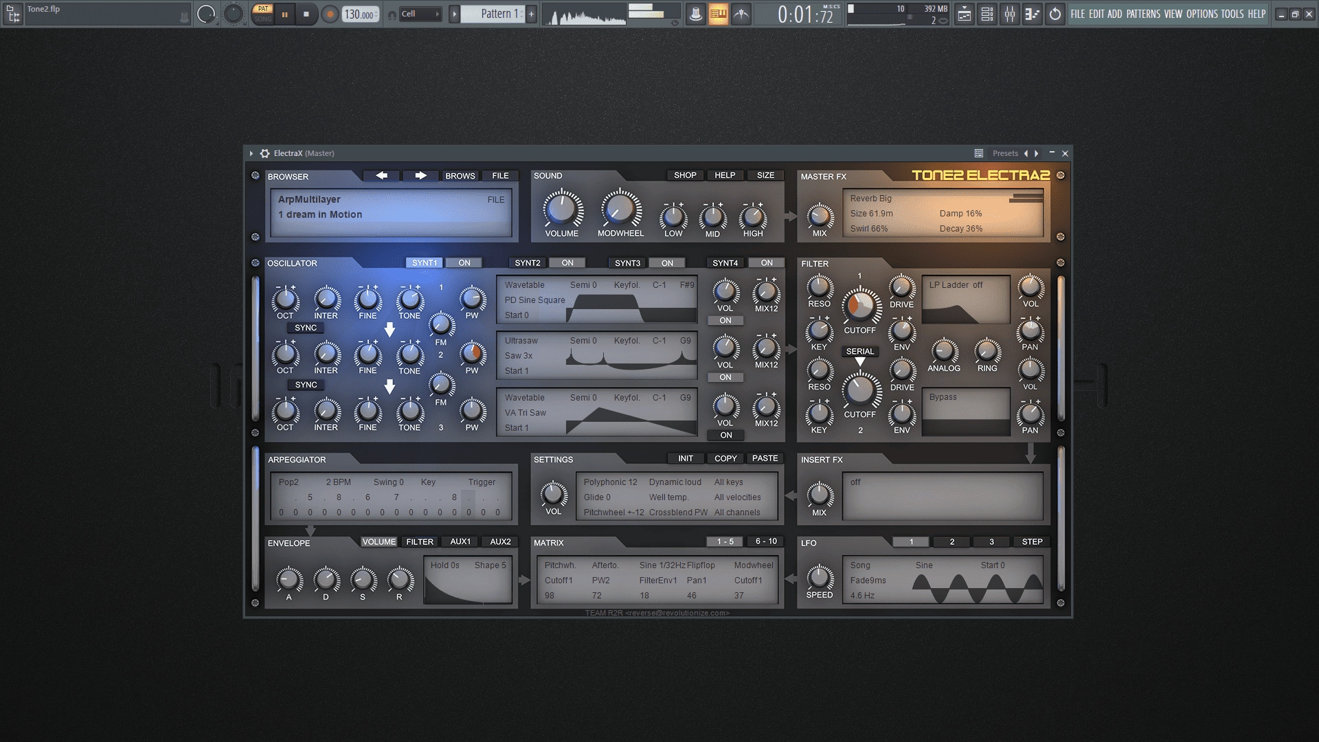Toggle SYNC for oscillator 1
The image size is (1319, 742).
306,328
